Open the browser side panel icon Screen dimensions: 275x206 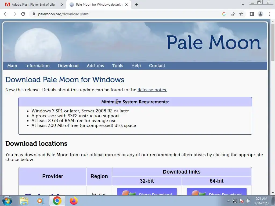[252, 14]
